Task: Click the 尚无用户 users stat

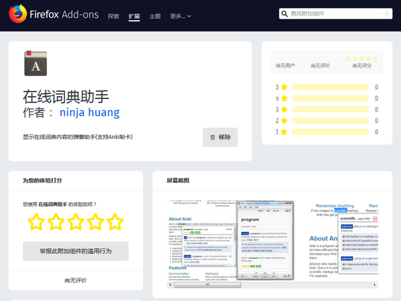Action: pos(285,66)
